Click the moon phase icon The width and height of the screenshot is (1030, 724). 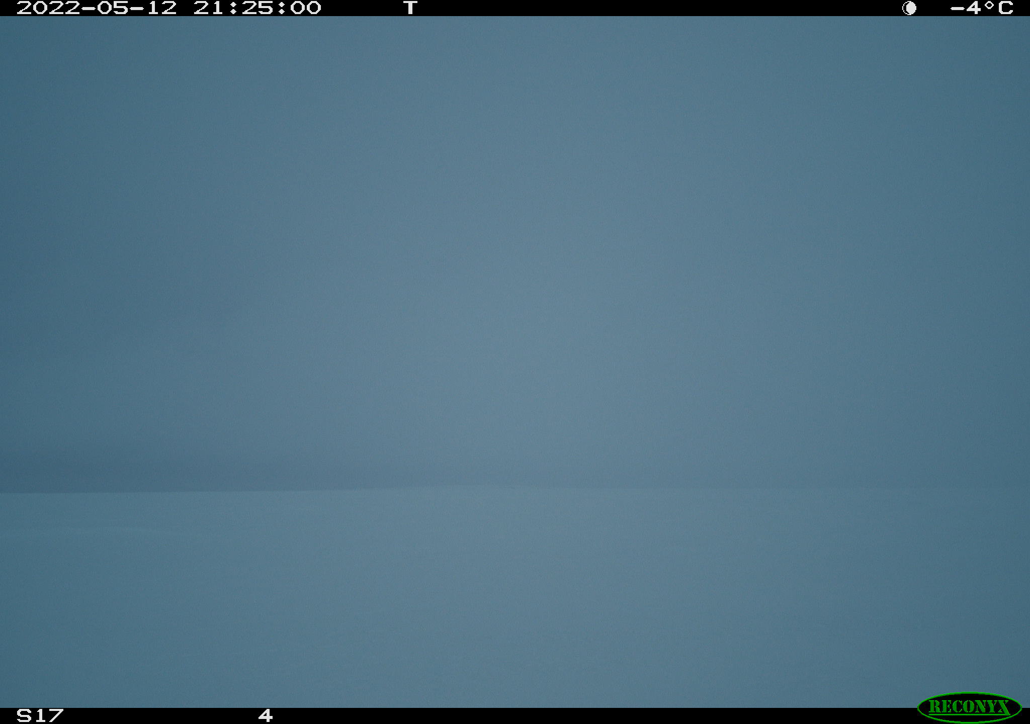click(x=909, y=8)
